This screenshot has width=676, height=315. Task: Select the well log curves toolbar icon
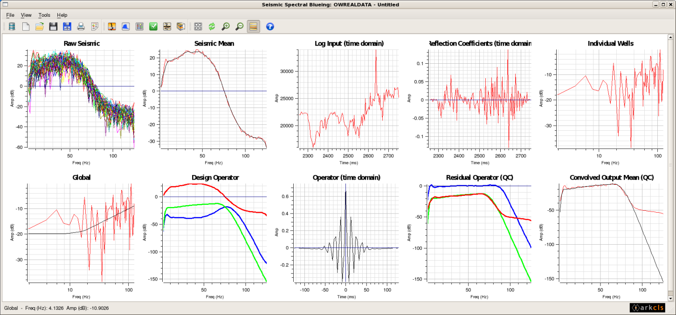coord(112,26)
